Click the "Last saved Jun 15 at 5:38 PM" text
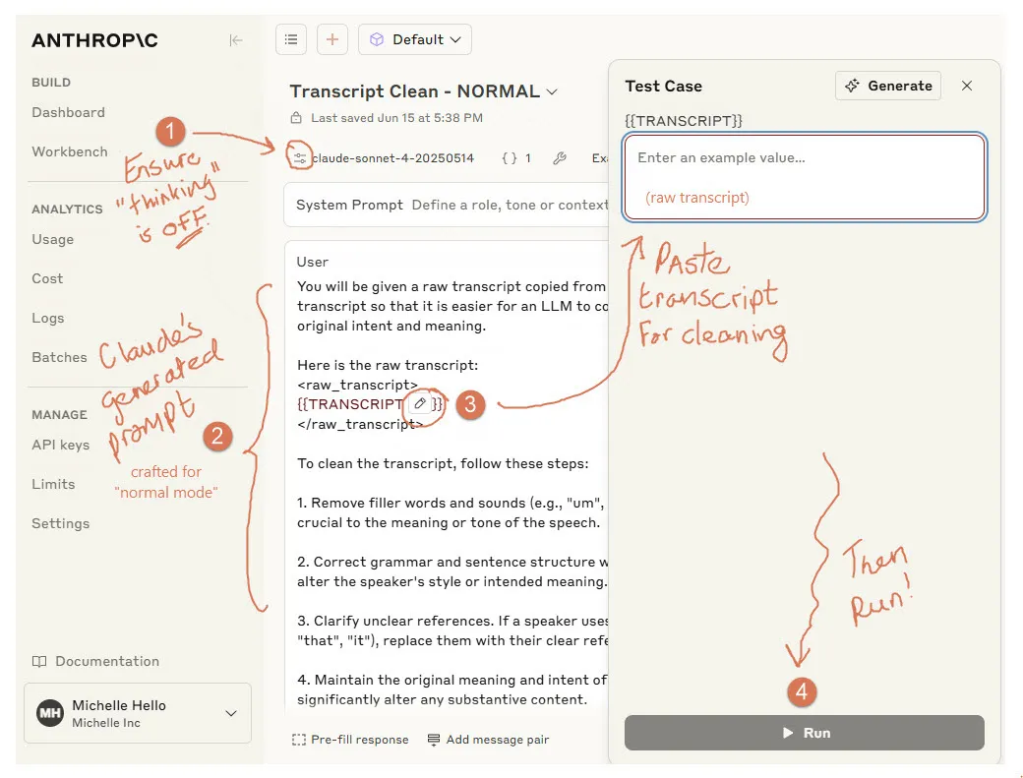The width and height of the screenshot is (1023, 778). (x=396, y=118)
